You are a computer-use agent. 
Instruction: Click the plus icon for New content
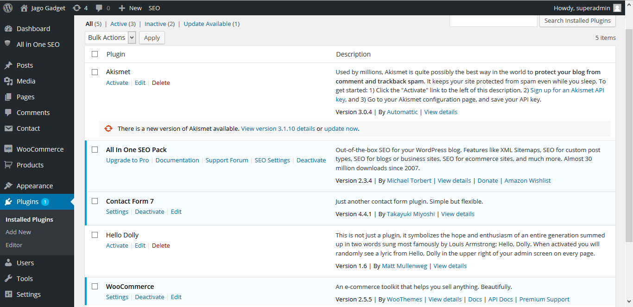122,8
